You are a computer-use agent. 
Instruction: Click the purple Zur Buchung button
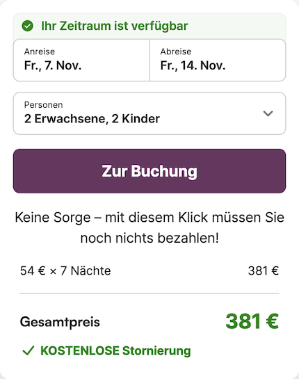pos(149,171)
